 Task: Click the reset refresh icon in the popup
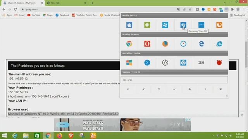point(128,89)
